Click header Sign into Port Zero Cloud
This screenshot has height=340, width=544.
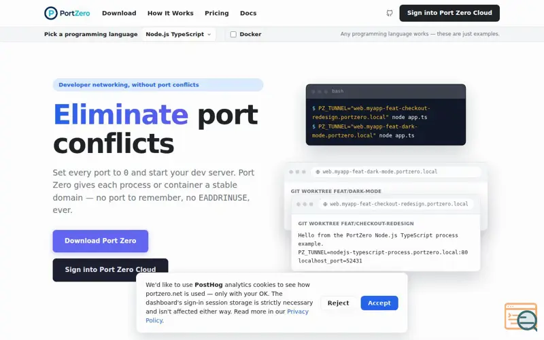[449, 13]
